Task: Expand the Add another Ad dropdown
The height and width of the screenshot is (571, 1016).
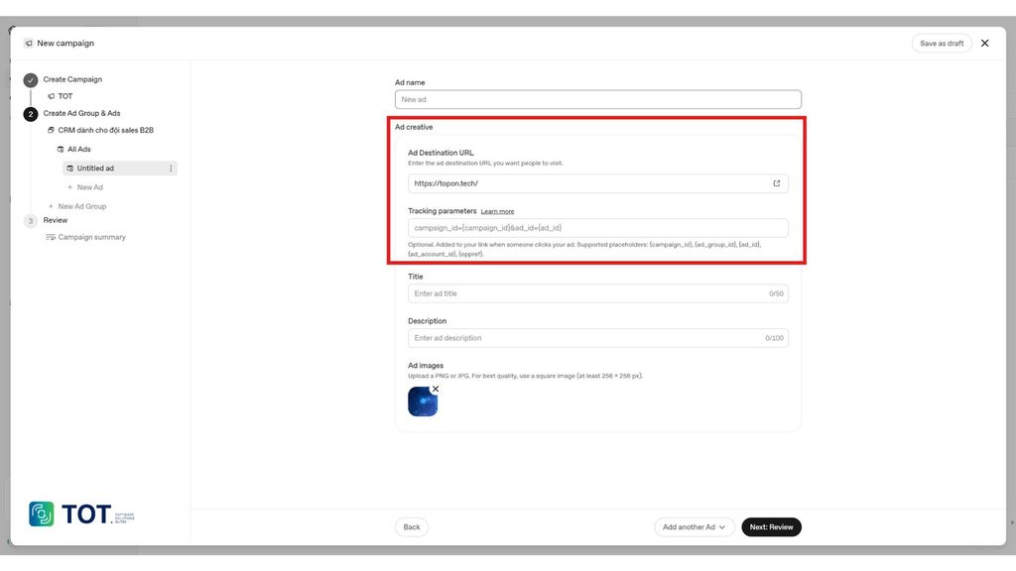Action: pos(694,527)
